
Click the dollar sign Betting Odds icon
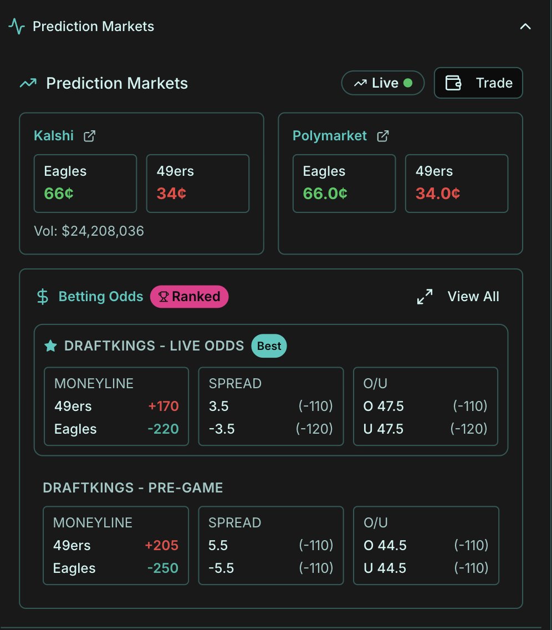tap(43, 297)
